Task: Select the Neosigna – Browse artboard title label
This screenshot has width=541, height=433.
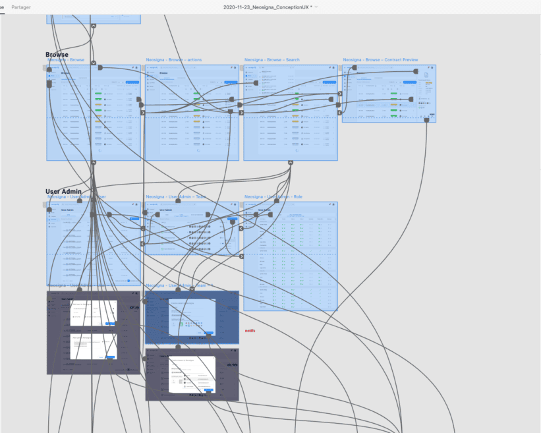Action: coord(66,59)
